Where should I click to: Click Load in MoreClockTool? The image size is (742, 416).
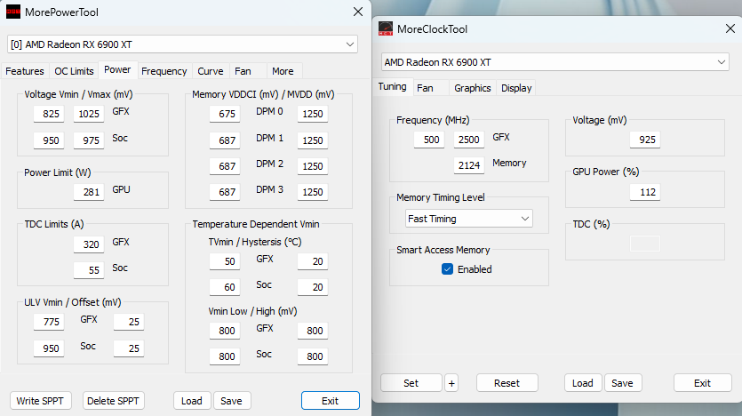click(583, 383)
